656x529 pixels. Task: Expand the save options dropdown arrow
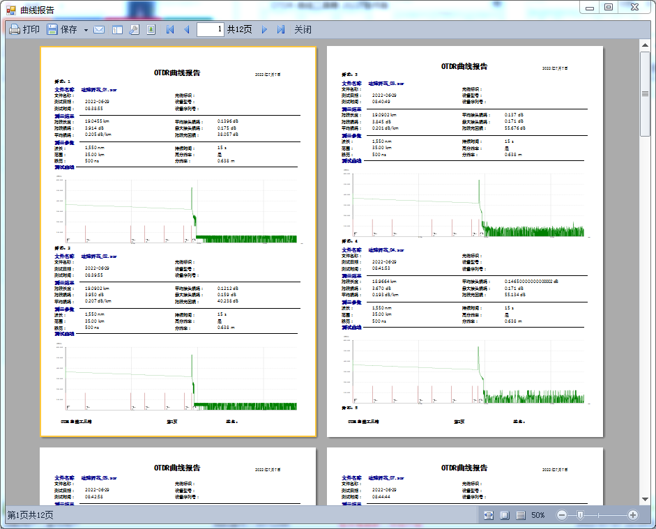tap(86, 30)
